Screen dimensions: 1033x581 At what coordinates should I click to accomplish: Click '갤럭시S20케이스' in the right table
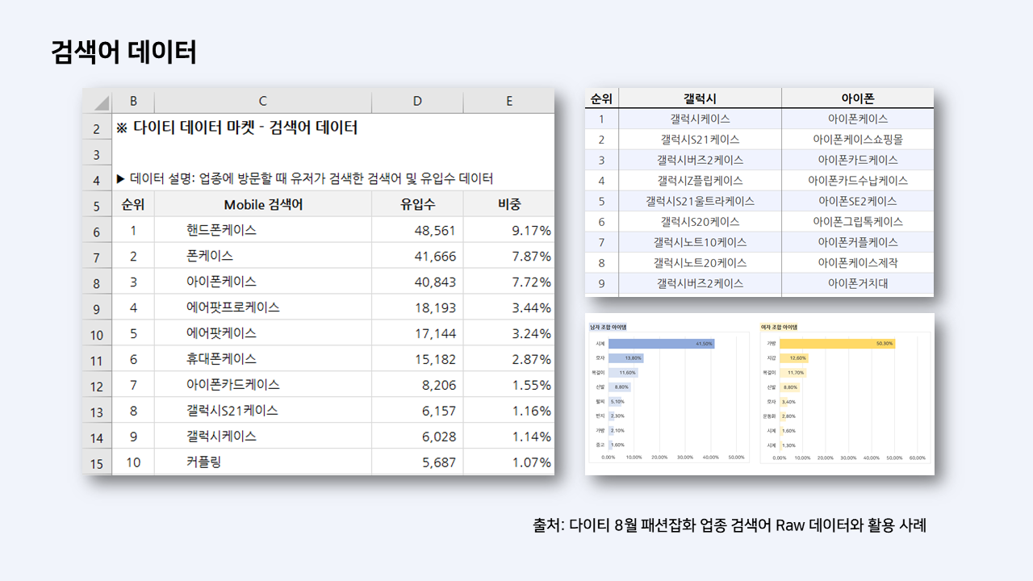click(x=700, y=221)
